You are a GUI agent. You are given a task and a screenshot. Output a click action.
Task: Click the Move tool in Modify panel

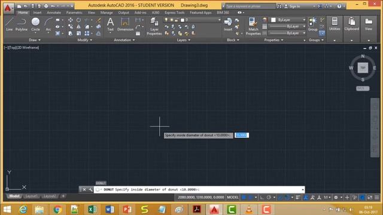tap(71, 20)
